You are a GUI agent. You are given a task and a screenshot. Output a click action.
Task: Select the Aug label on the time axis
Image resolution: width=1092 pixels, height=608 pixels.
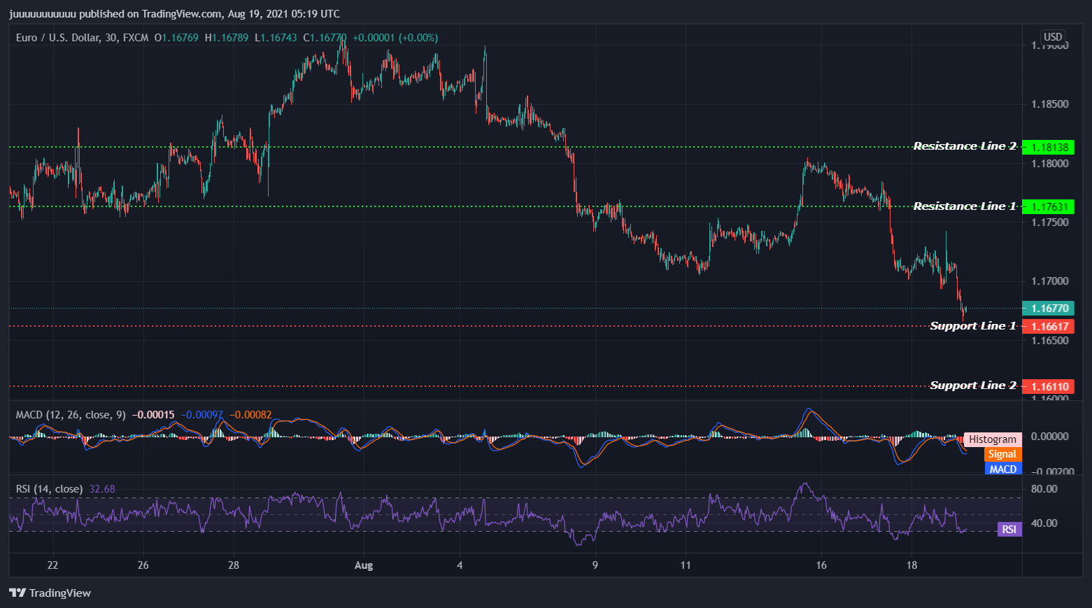click(x=364, y=565)
